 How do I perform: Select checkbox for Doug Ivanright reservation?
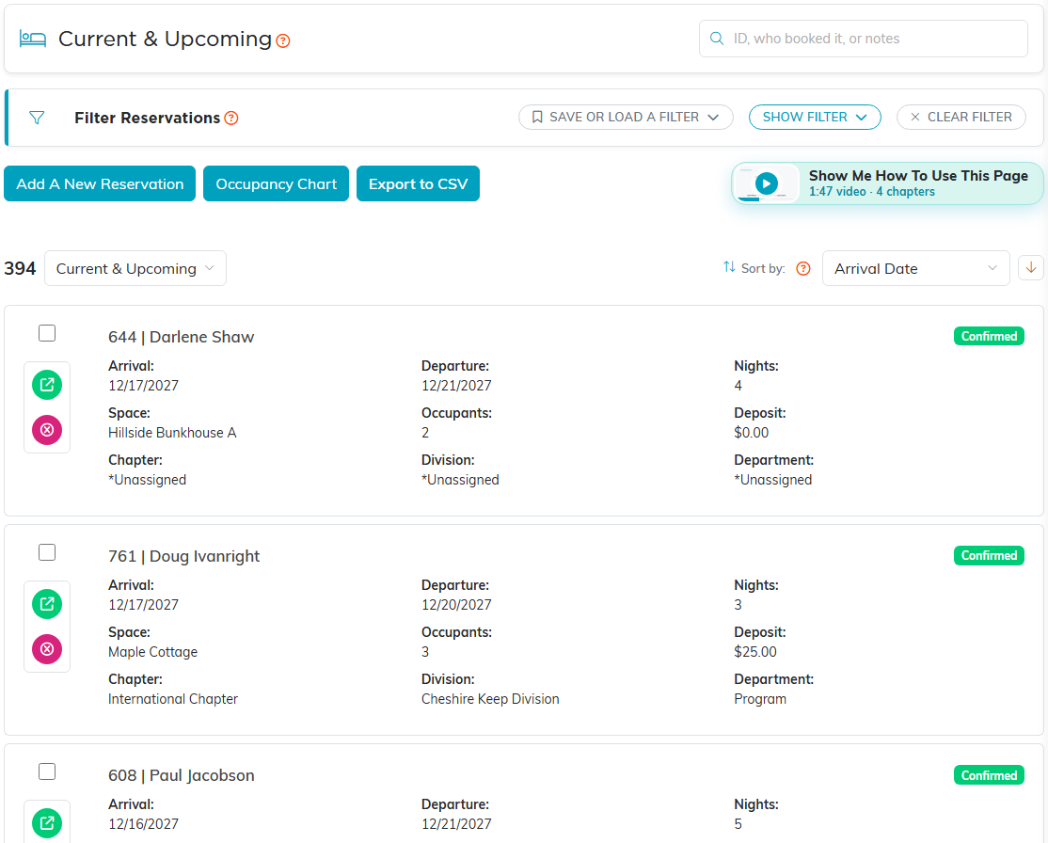point(47,552)
